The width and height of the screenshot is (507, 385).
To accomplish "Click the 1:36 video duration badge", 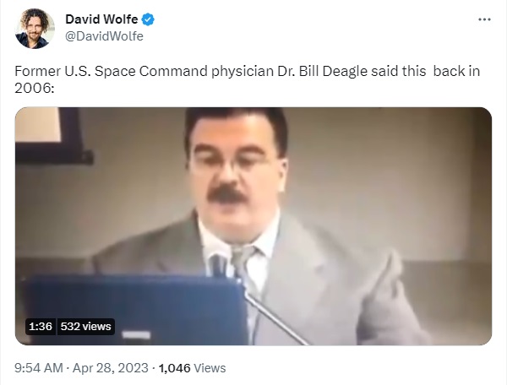I will click(41, 326).
